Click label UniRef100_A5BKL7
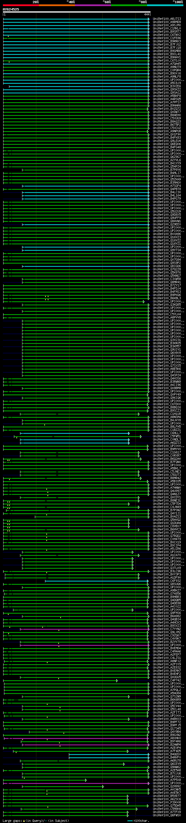Screen dimensions: 186x823 167,468
